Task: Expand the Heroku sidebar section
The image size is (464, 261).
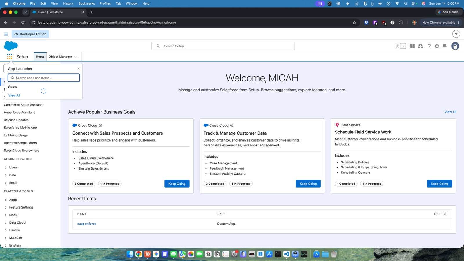Action: coord(6,230)
